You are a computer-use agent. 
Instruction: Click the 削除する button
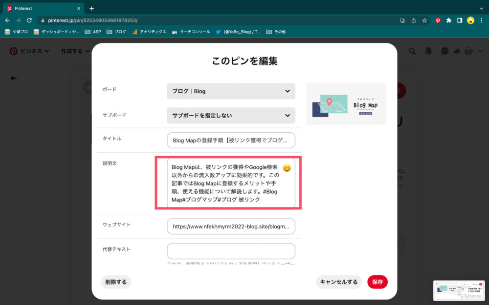[116, 282]
